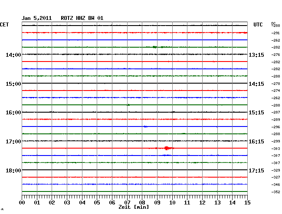This screenshot has width=282, height=214.
Task: Select the DC value -346
Action: click(x=275, y=185)
